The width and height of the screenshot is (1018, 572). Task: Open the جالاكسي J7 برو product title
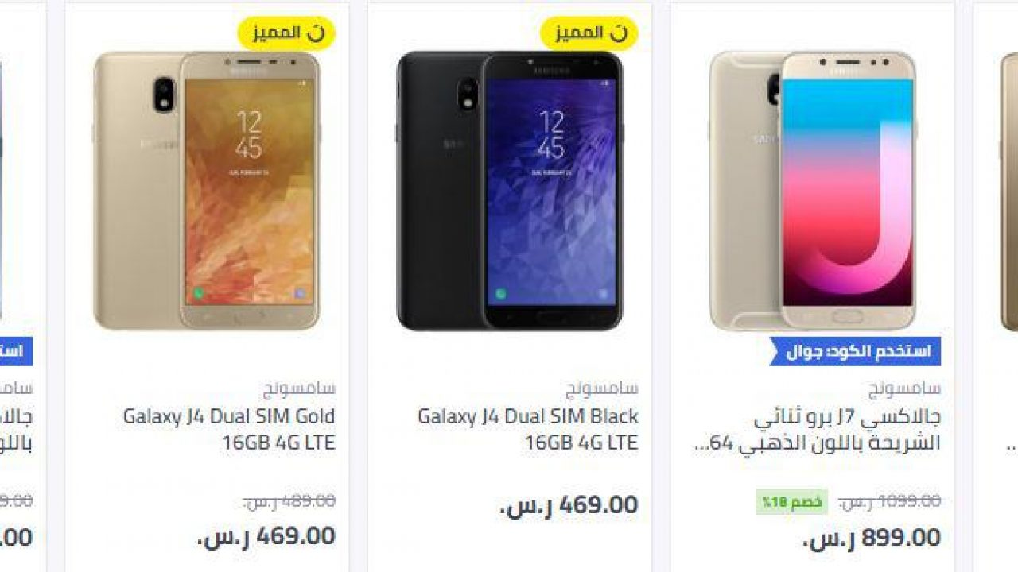point(818,430)
